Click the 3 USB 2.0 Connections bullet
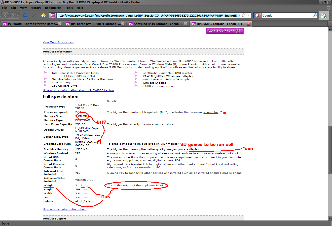This screenshot has height=226, width=332. 158,86
